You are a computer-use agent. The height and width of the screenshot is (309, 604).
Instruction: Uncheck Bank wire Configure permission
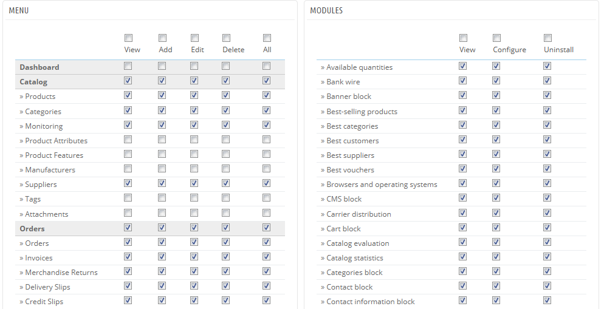pyautogui.click(x=496, y=81)
